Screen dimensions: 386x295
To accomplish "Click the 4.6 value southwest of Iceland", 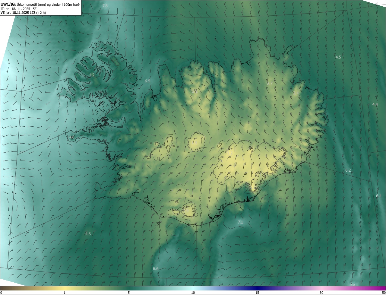I will coord(88,234).
